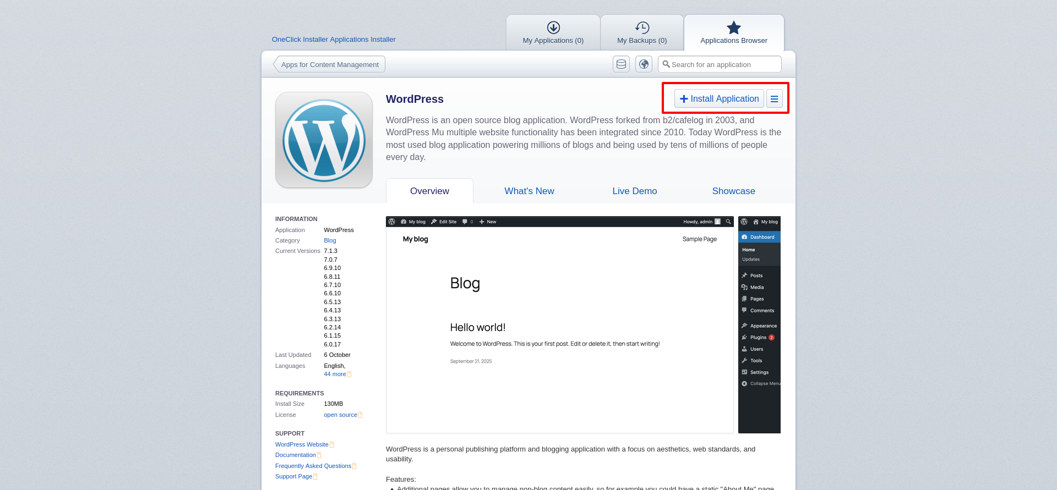Click Install Application button

coord(719,99)
